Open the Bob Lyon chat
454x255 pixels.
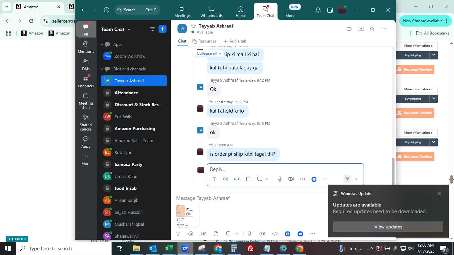[134, 152]
